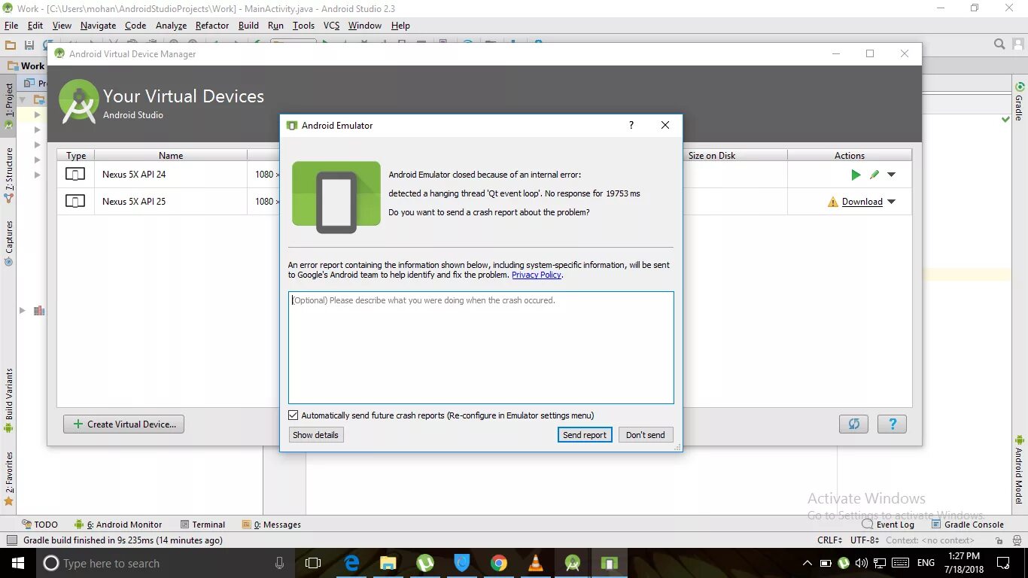Click the Save All floppy disk toolbar icon
This screenshot has width=1028, height=578.
29,45
